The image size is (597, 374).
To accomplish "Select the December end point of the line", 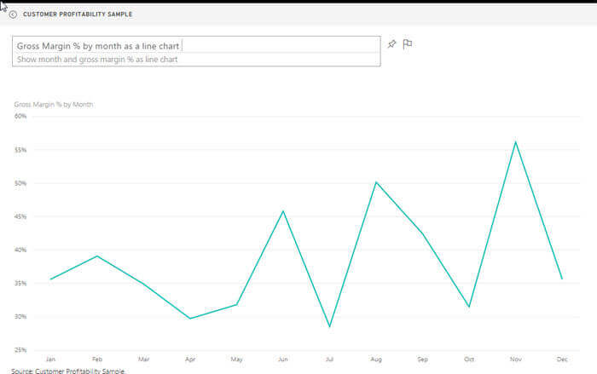I will pos(562,279).
